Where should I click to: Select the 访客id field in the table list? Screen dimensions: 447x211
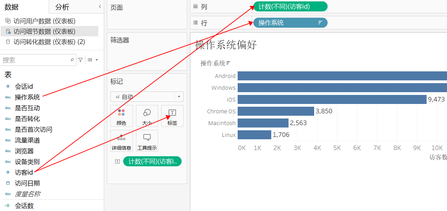click(24, 172)
